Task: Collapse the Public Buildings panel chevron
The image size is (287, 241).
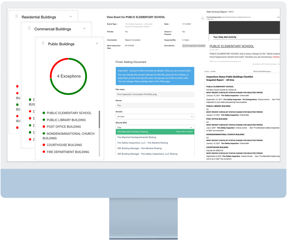Action: 97,43
